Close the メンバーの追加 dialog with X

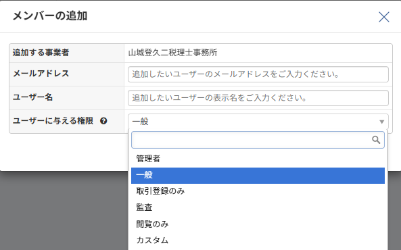pos(383,17)
